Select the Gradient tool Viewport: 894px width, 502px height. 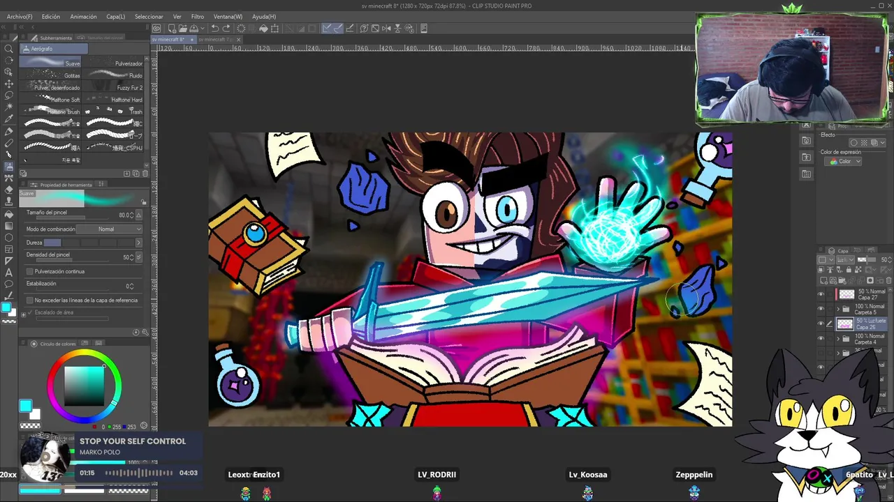[8, 225]
